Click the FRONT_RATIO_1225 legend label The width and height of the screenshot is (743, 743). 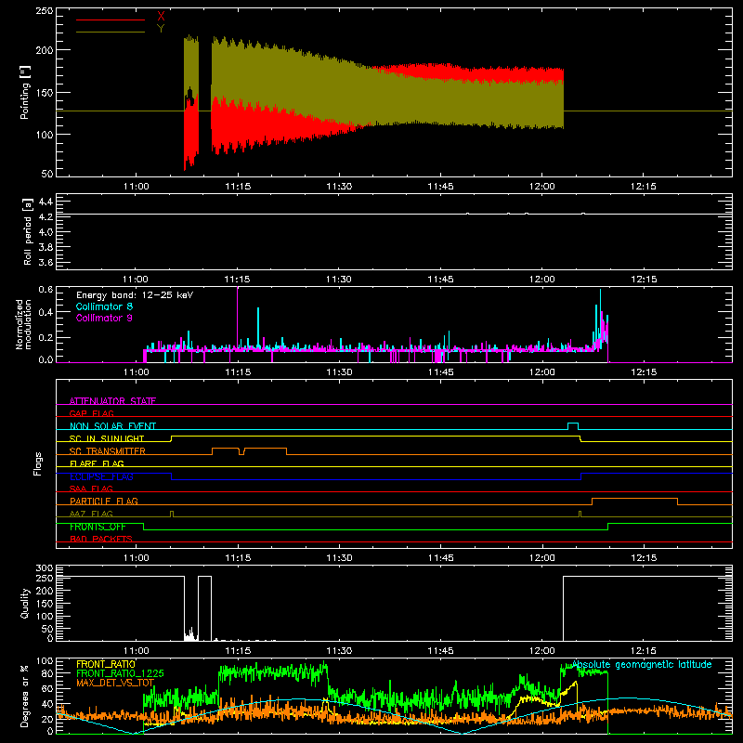(x=120, y=673)
